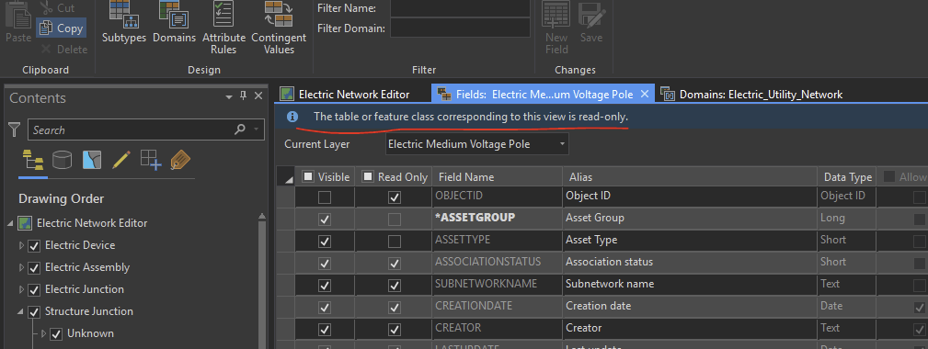The image size is (928, 349).
Task: Expand the Electric Junction layer
Action: point(22,289)
